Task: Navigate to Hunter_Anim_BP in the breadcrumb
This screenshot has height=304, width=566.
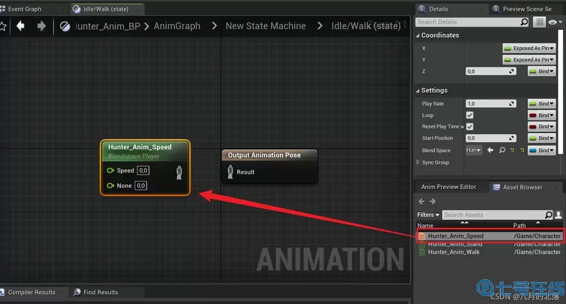Action: pyautogui.click(x=108, y=26)
